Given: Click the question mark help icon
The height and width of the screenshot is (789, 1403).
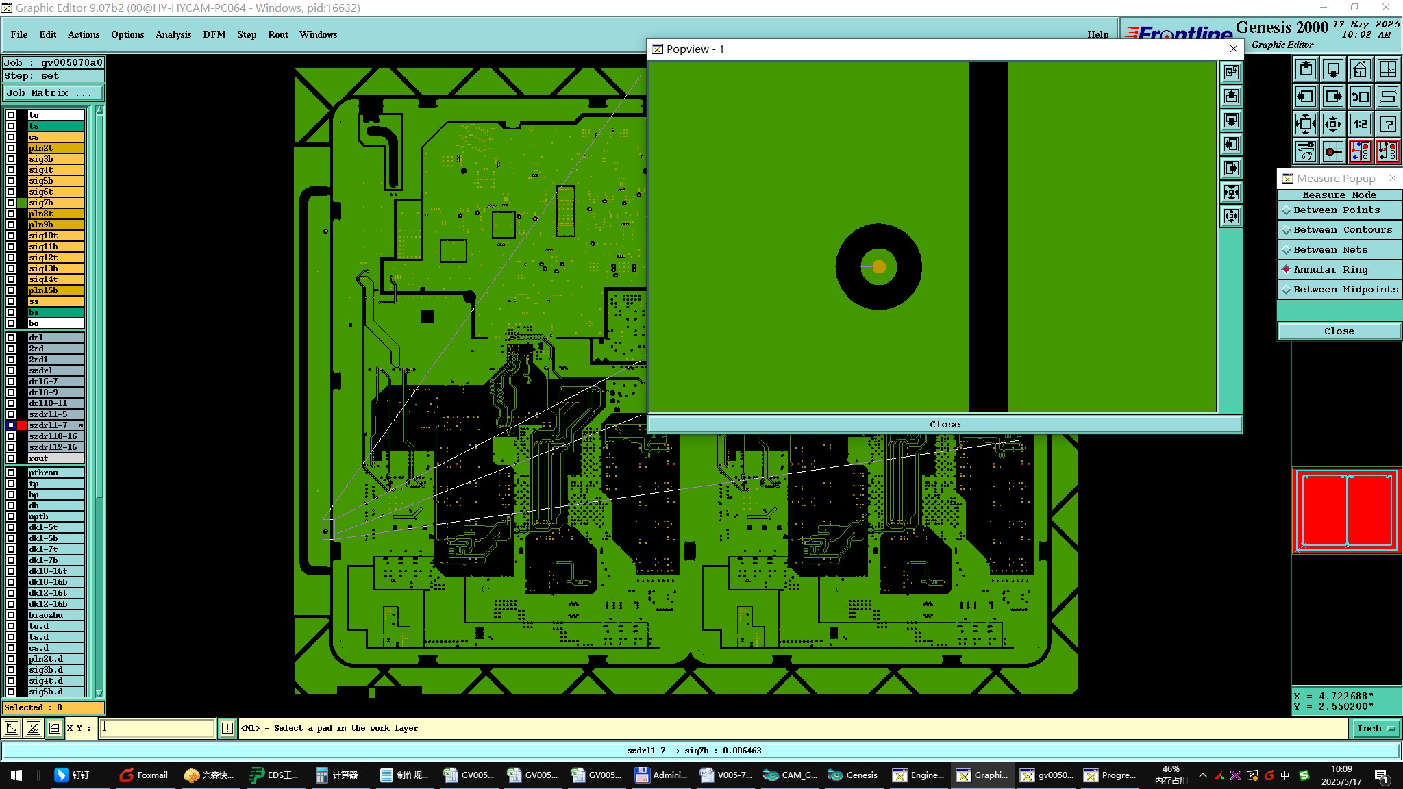Looking at the screenshot, I should coord(1387,124).
